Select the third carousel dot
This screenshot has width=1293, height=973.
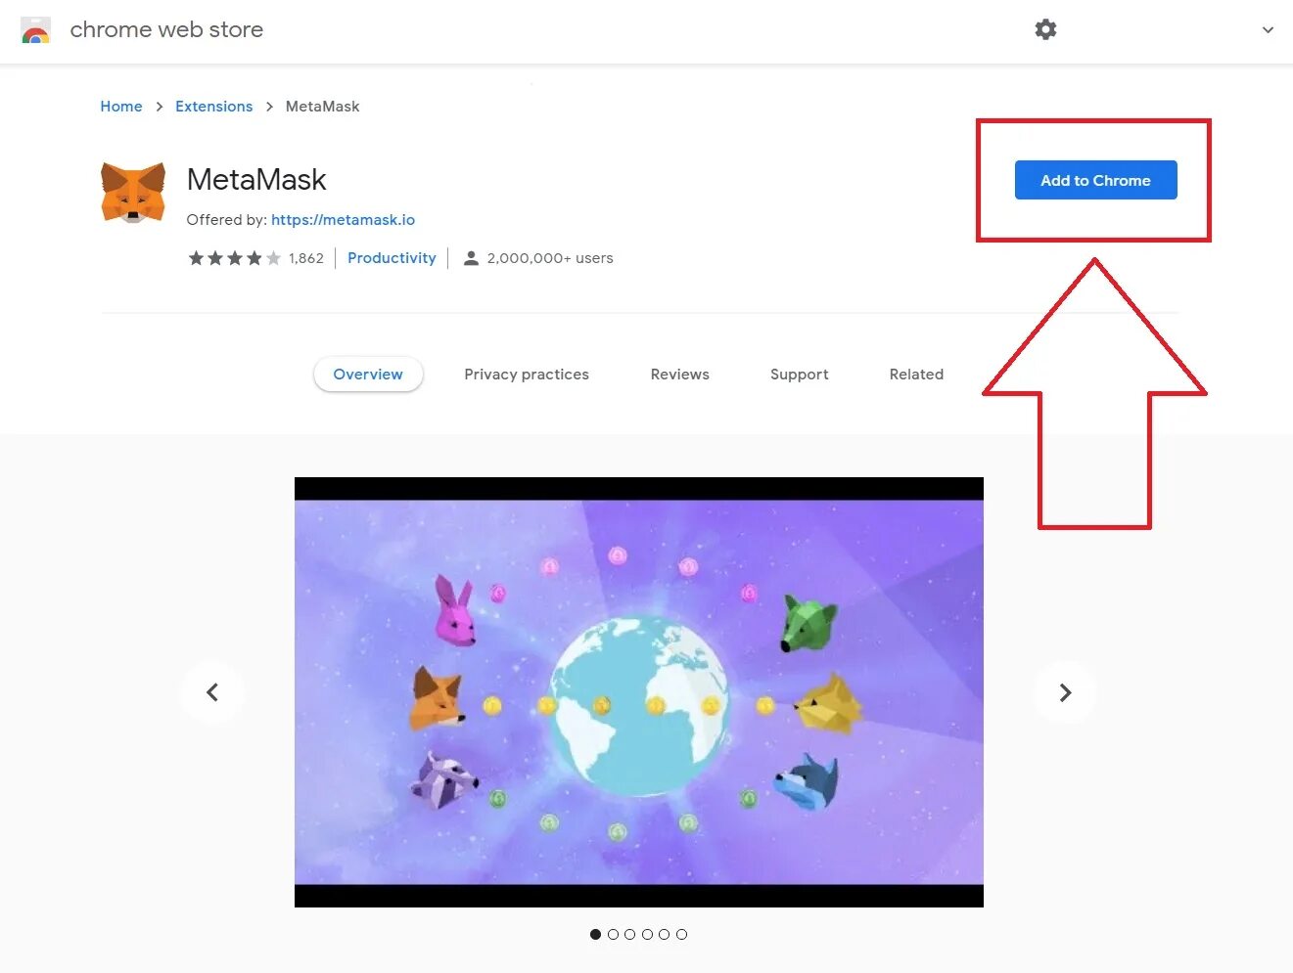[629, 934]
